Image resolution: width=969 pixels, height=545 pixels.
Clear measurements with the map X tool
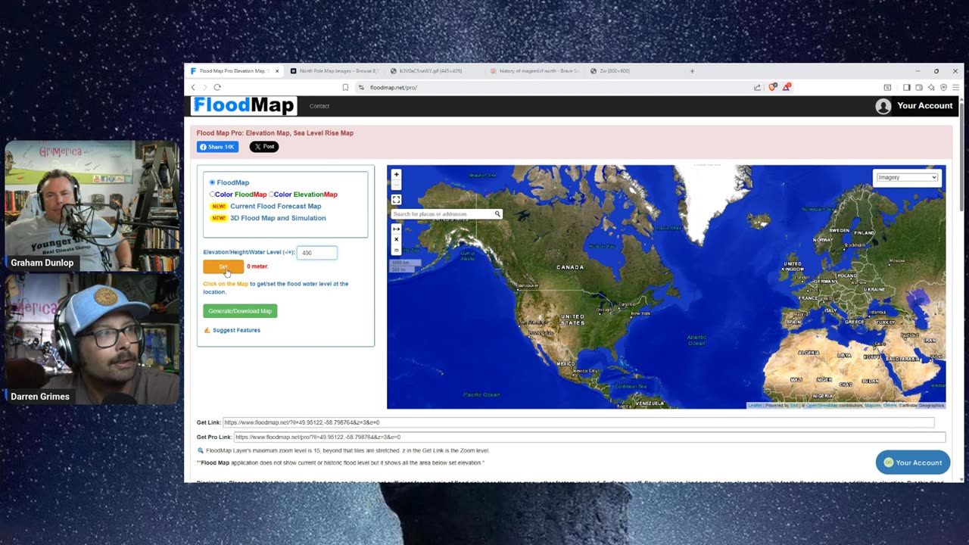click(x=396, y=240)
